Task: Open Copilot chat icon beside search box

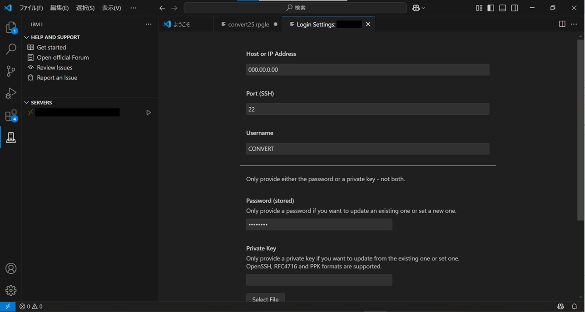Action: pyautogui.click(x=416, y=8)
